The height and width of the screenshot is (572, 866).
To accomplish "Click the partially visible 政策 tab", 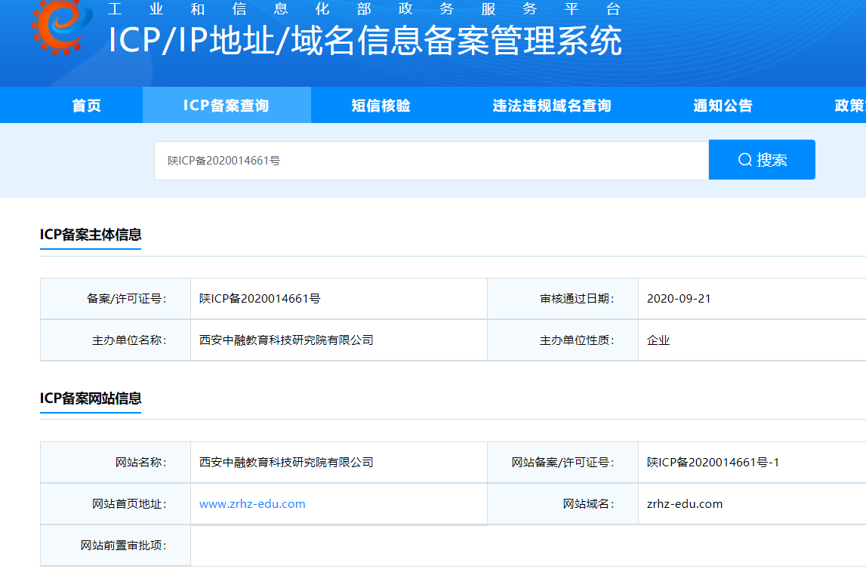I will pyautogui.click(x=849, y=106).
